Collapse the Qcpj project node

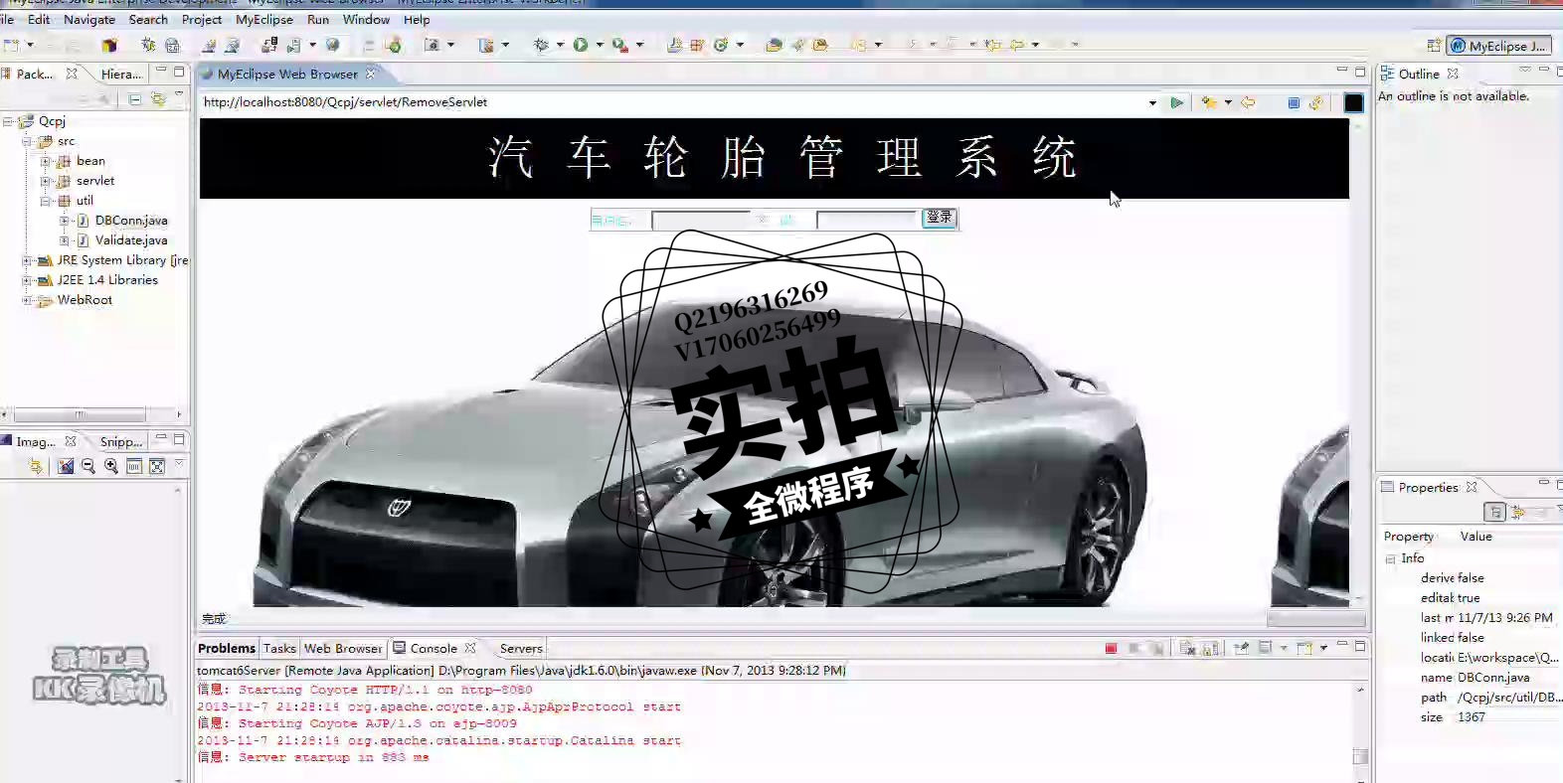pos(8,121)
